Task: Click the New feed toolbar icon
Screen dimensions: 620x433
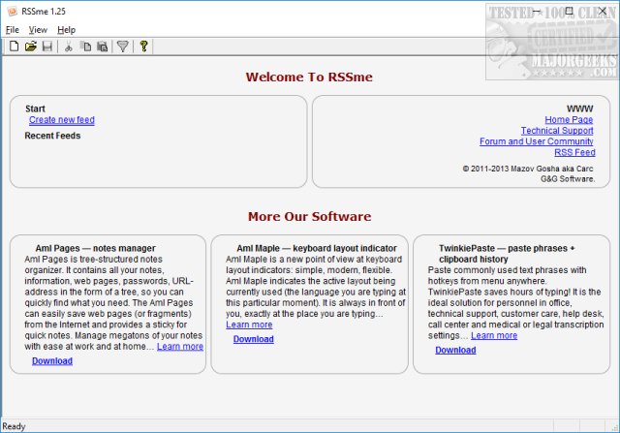Action: click(15, 46)
